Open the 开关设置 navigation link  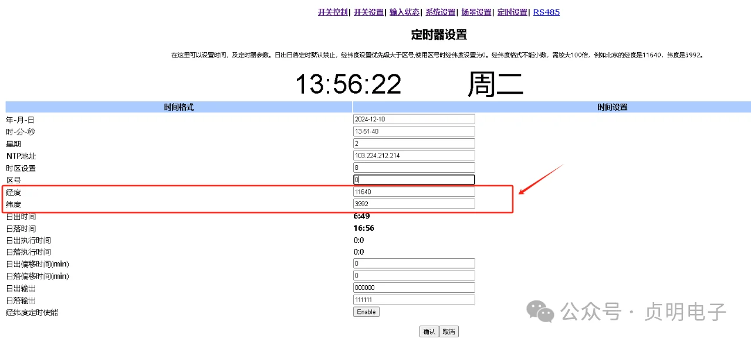[368, 12]
